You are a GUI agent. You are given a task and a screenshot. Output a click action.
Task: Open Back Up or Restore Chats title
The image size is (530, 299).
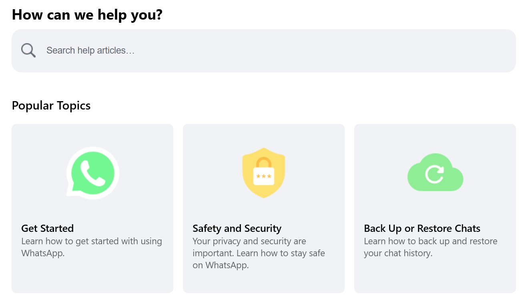pos(422,228)
